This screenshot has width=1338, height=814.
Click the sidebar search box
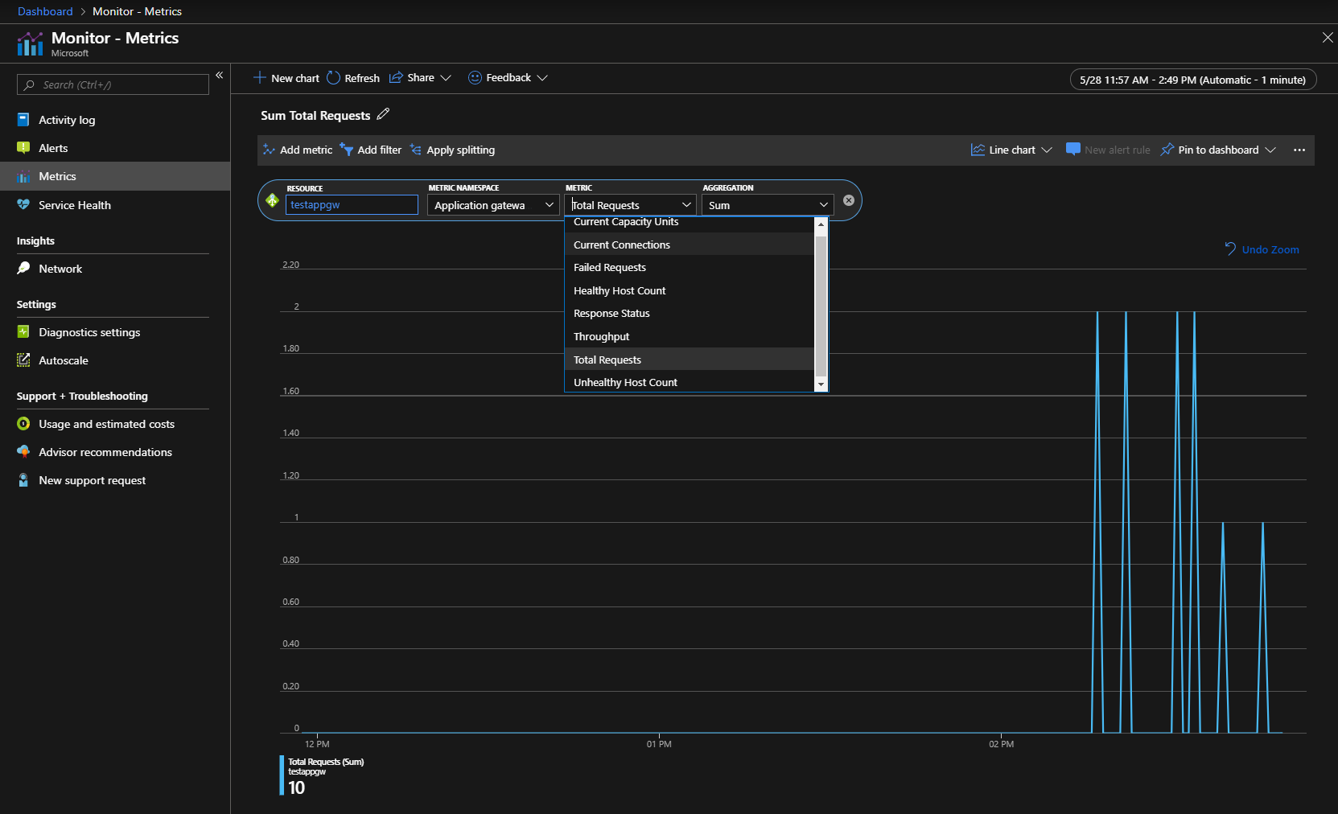point(113,84)
